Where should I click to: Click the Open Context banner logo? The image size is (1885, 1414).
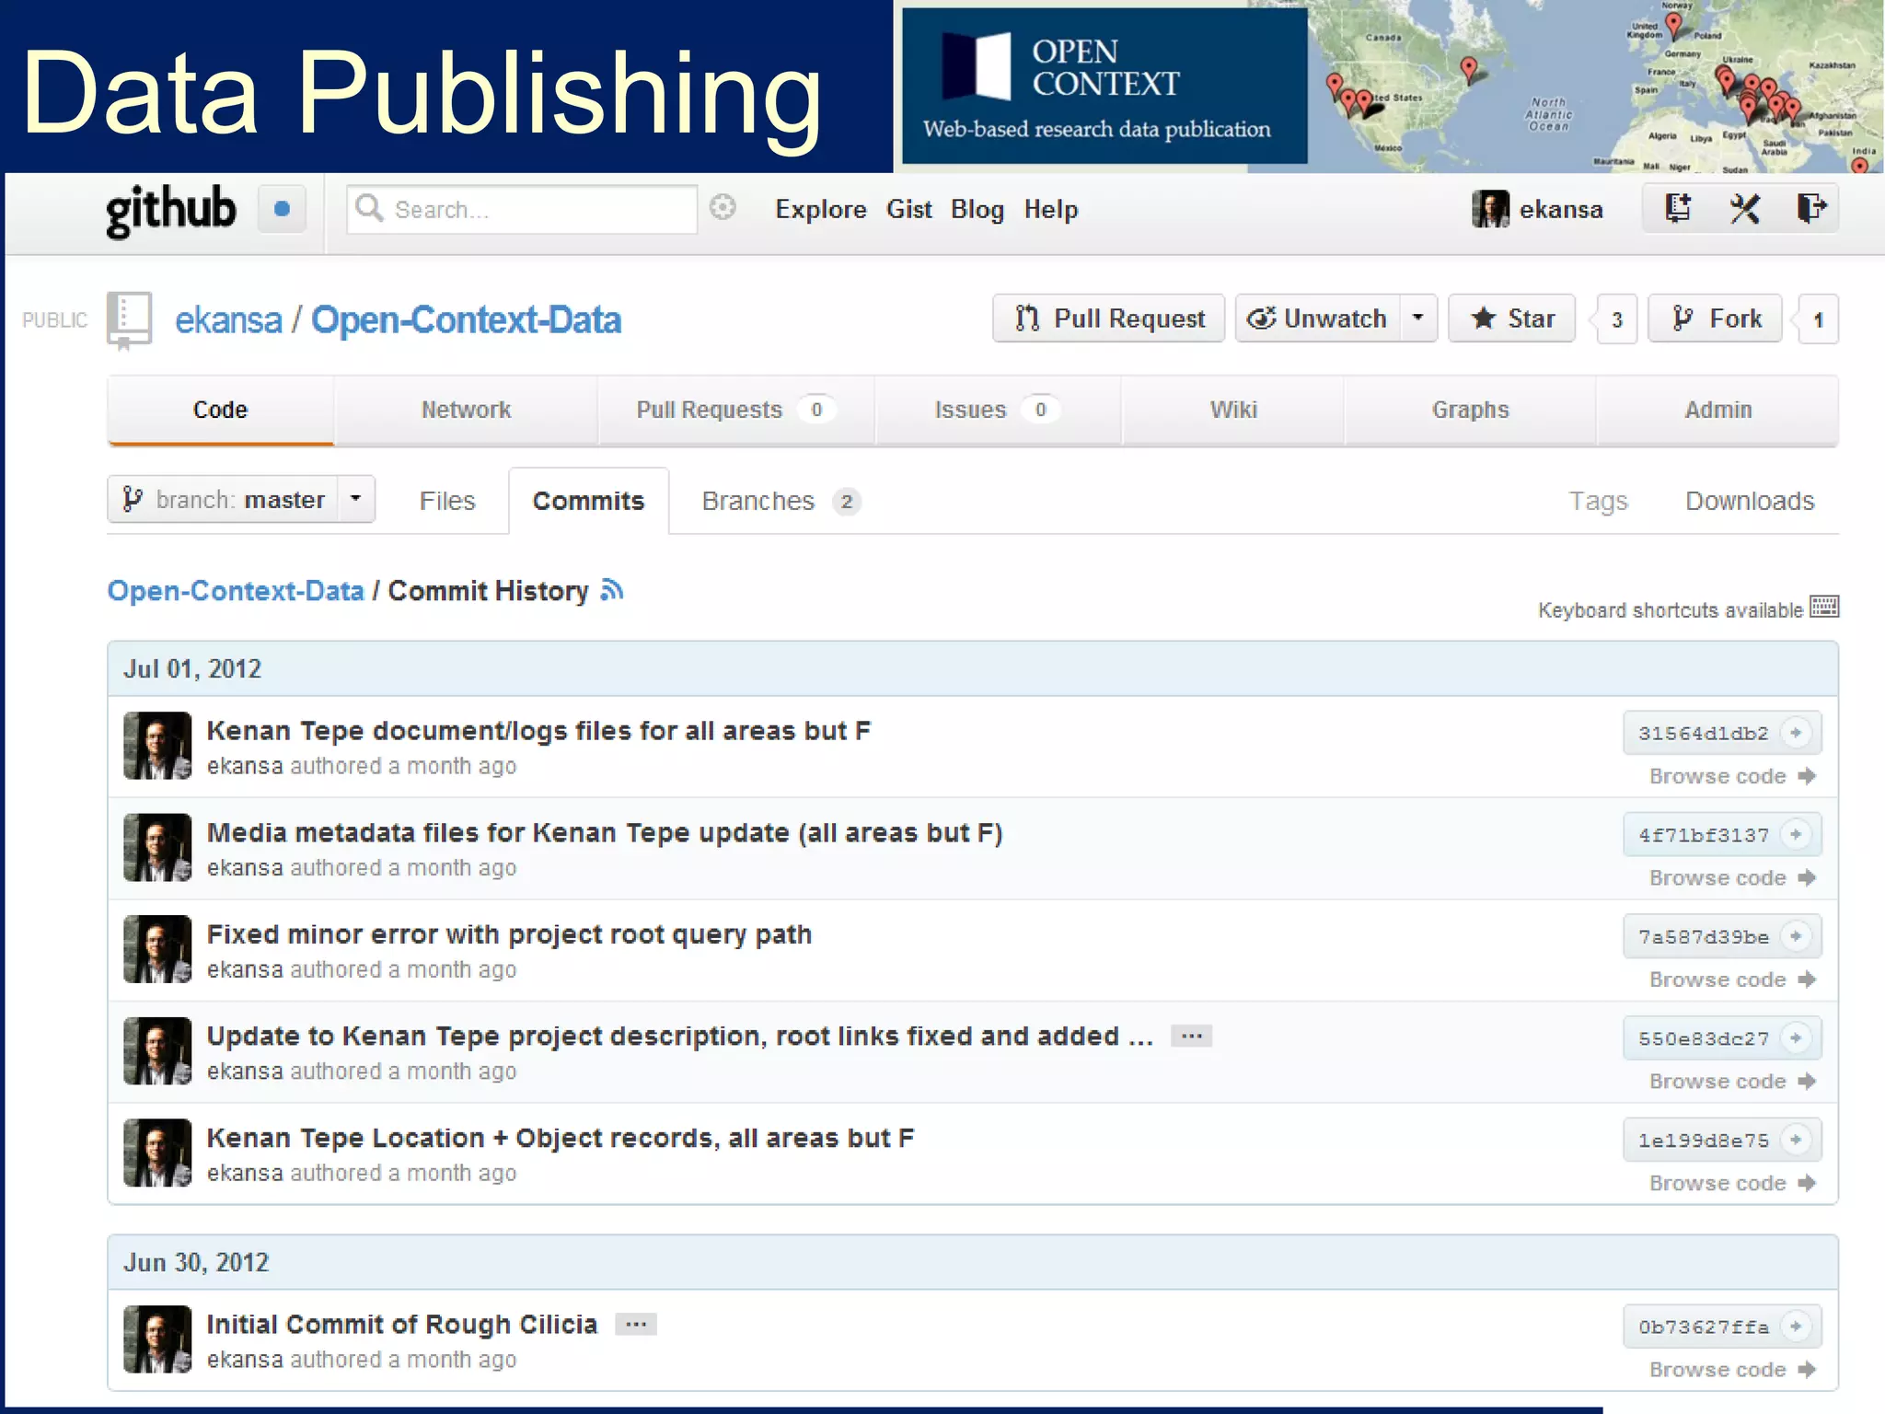click(x=1104, y=86)
